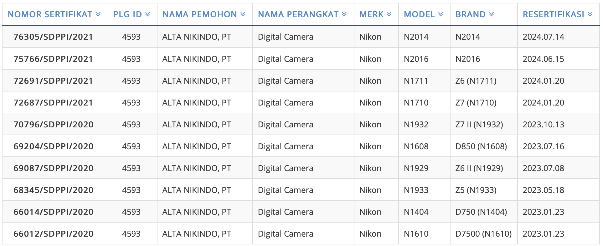Click sort chevron next to PLG ID
The width and height of the screenshot is (603, 246).
[x=148, y=14]
